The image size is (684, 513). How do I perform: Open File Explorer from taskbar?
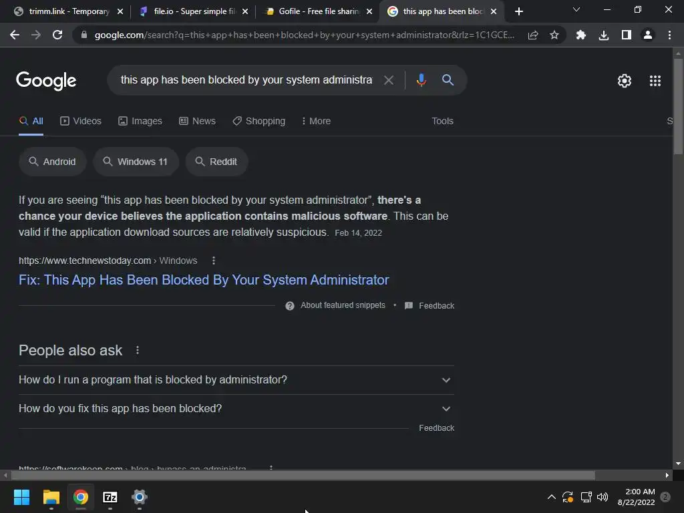click(x=51, y=497)
